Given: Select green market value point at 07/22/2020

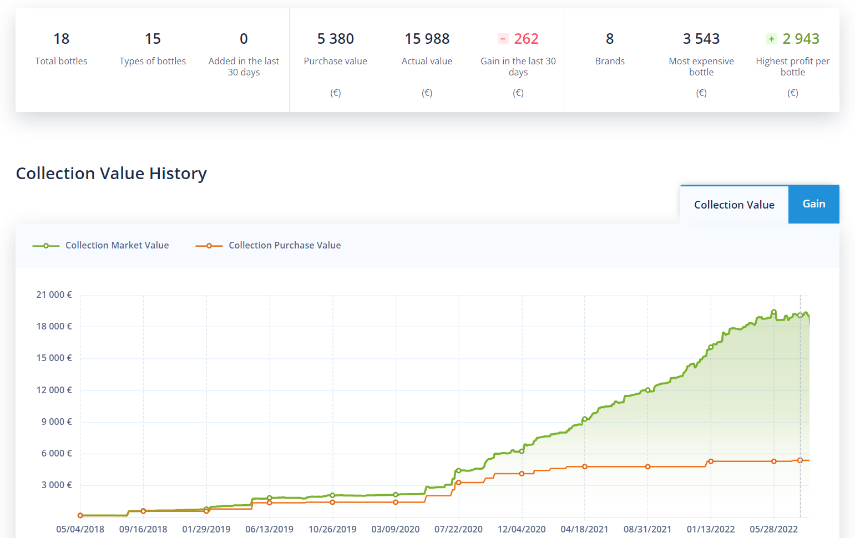Looking at the screenshot, I should (x=458, y=470).
